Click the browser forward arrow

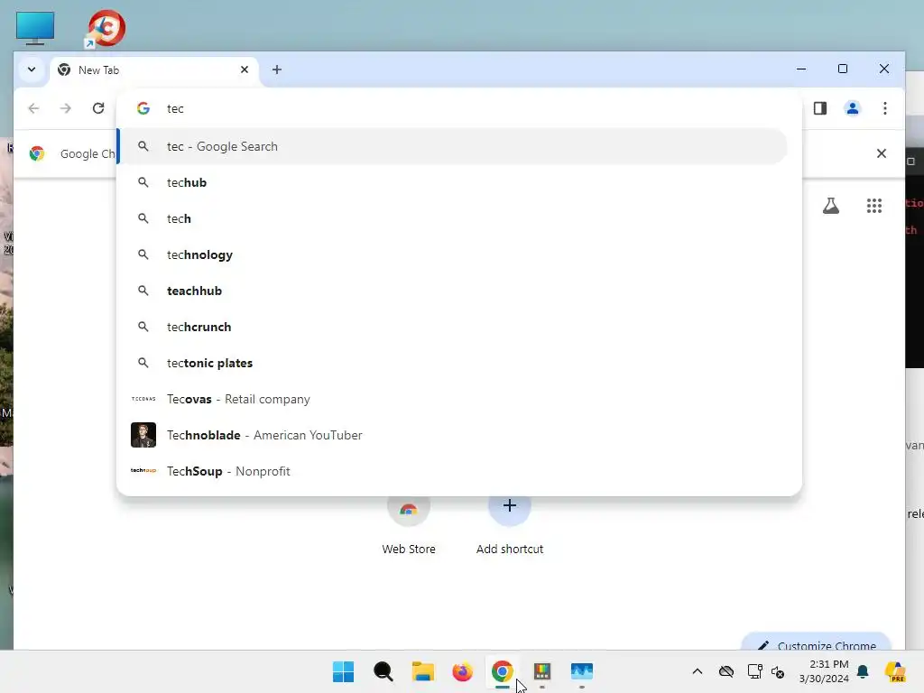66,108
